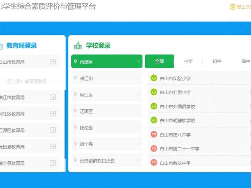This screenshot has width=251, height=188.
Task: Click location pin icon on 市辖区
Action: point(75,61)
